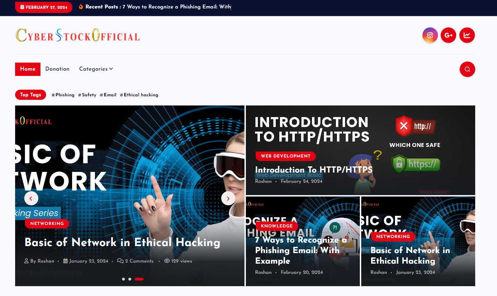497x296 pixels.
Task: Open the #Phishing tag
Action: click(63, 95)
